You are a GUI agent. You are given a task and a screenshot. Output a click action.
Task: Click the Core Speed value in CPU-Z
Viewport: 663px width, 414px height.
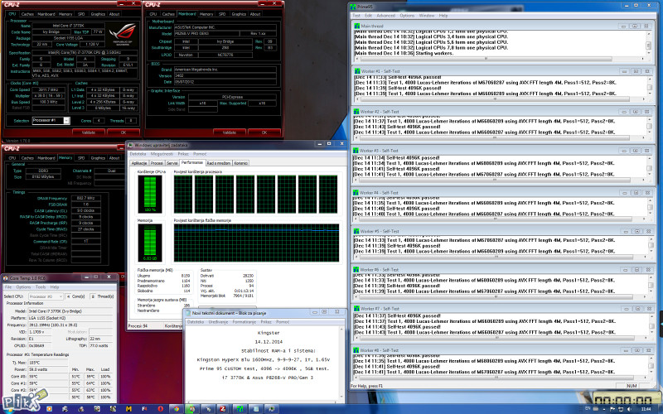(49, 89)
